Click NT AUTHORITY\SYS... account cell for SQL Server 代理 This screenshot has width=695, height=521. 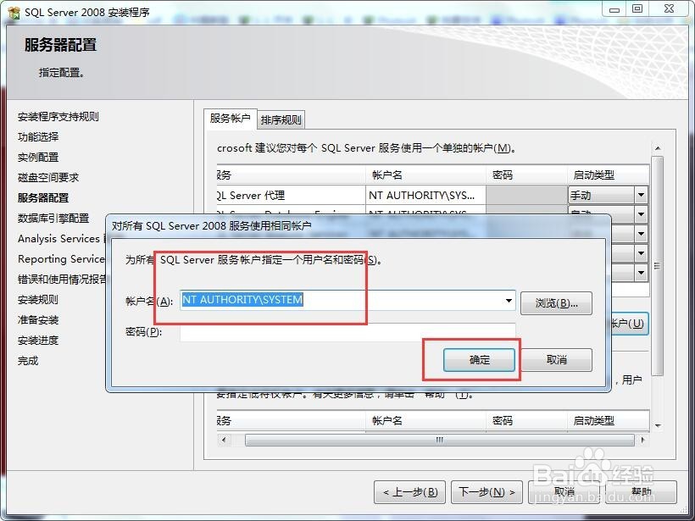[x=425, y=195]
